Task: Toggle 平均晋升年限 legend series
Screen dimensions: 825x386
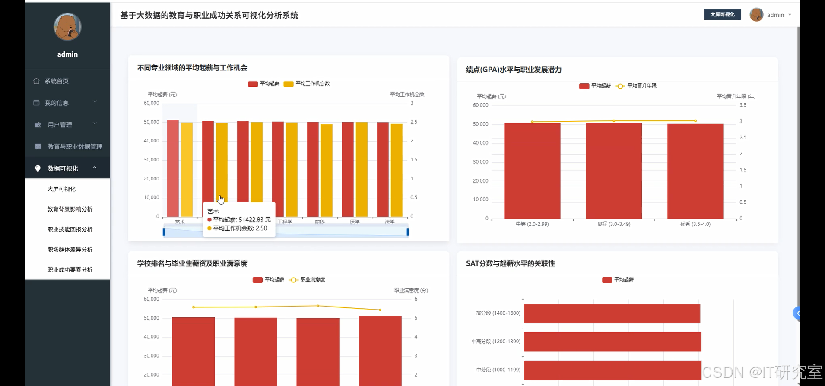Action: click(636, 86)
